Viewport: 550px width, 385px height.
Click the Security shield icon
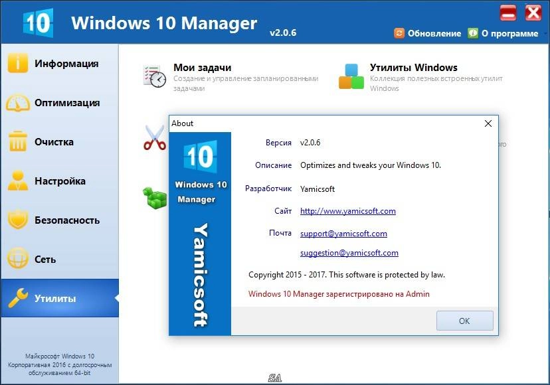pos(17,220)
